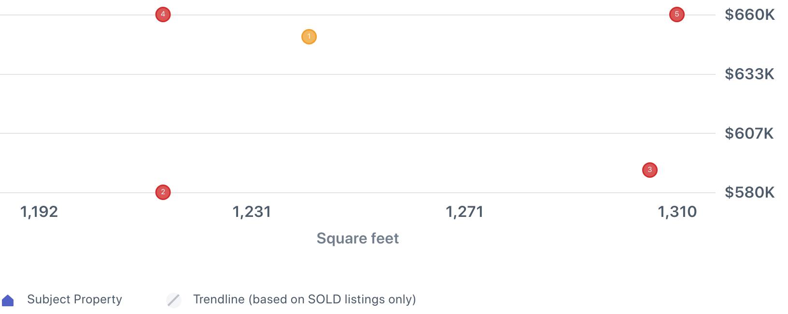
Task: Toggle the Subject Property legend label
Action: (74, 300)
